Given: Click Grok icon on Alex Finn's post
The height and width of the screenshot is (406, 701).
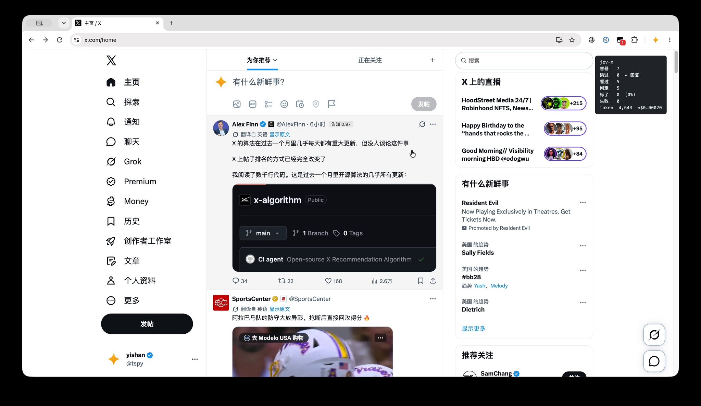Looking at the screenshot, I should click(422, 124).
